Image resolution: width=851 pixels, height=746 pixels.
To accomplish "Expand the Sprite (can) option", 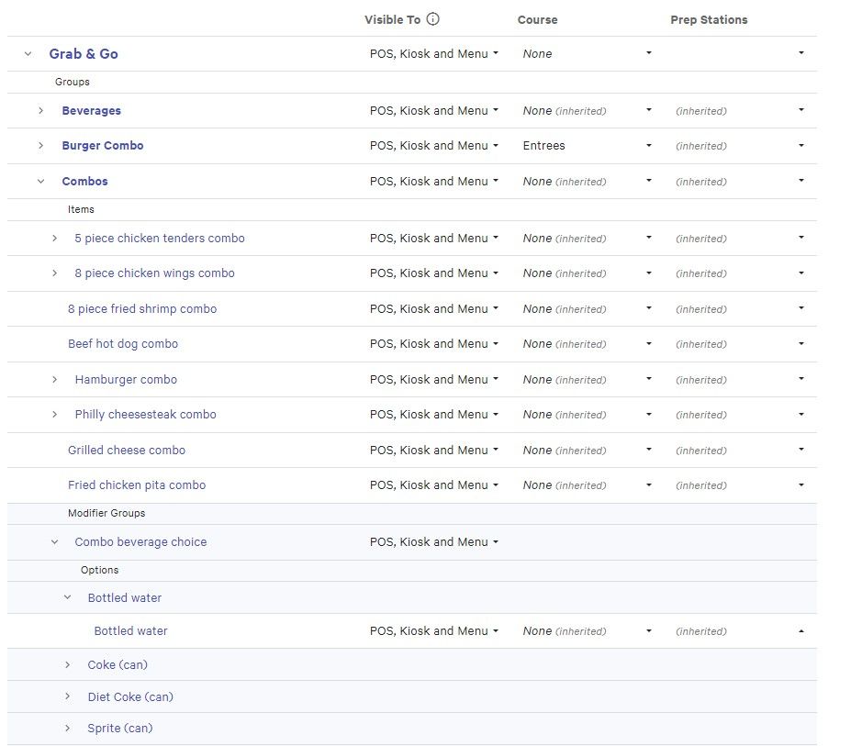I will coord(67,729).
